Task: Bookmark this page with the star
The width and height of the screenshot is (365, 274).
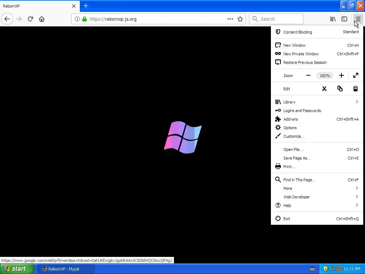Action: pos(240,19)
